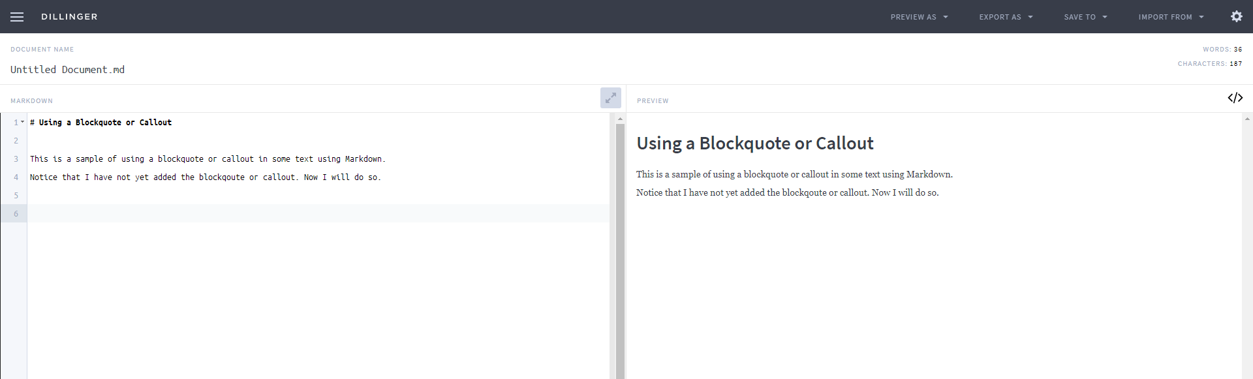Open the settings gear menu

coord(1237,16)
